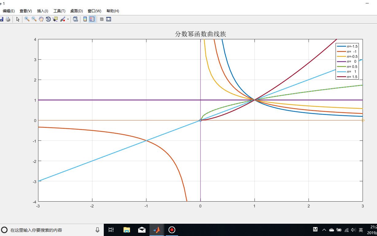Image resolution: width=377 pixels, height=236 pixels.
Task: Open the 桌面(D) menu
Action: (76, 11)
